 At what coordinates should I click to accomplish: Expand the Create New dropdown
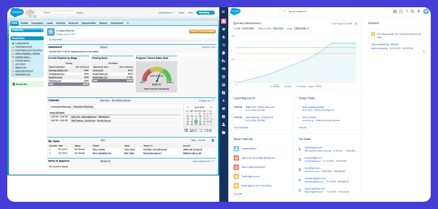click(x=27, y=30)
